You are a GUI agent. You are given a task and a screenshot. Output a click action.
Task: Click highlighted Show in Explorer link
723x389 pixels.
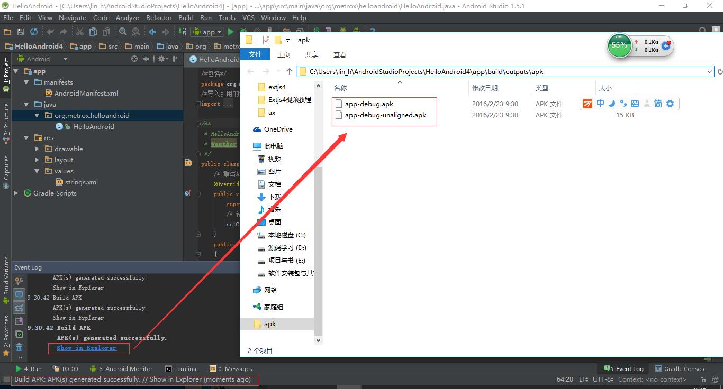click(x=86, y=348)
